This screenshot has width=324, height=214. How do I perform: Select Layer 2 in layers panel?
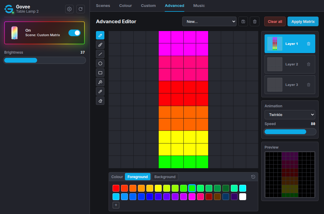pos(290,64)
